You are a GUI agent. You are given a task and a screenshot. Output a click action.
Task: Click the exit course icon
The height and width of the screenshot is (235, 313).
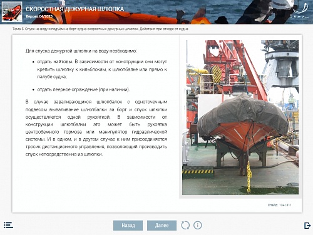pyautogui.click(x=307, y=226)
